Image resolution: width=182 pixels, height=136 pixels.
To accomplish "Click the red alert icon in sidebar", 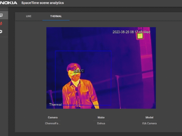I will pos(1,23).
